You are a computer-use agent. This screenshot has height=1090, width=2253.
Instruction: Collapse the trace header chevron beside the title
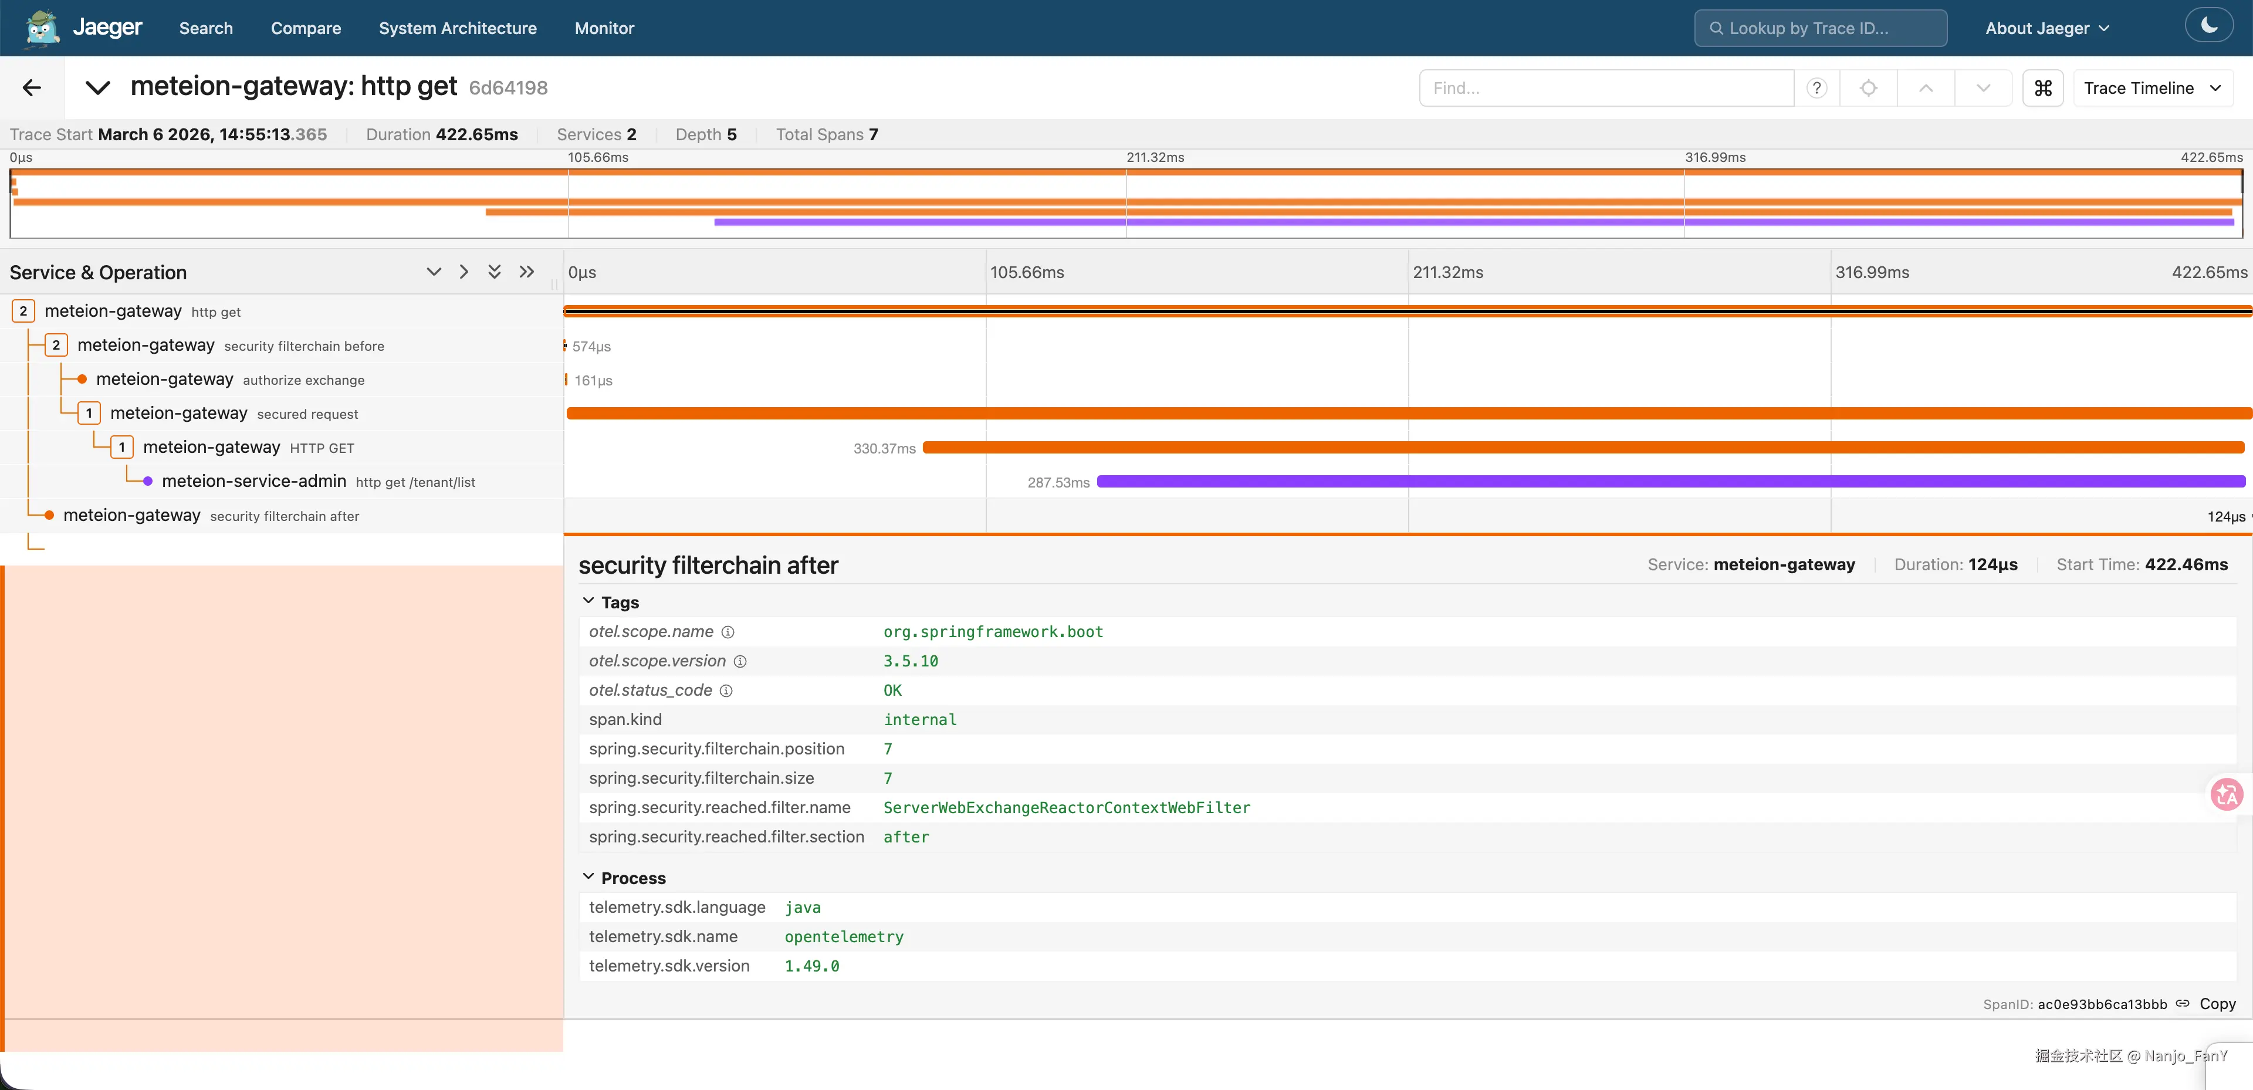(97, 87)
